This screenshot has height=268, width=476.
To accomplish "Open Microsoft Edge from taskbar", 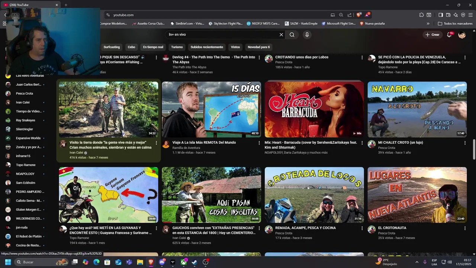I will pyautogui.click(x=96, y=262).
